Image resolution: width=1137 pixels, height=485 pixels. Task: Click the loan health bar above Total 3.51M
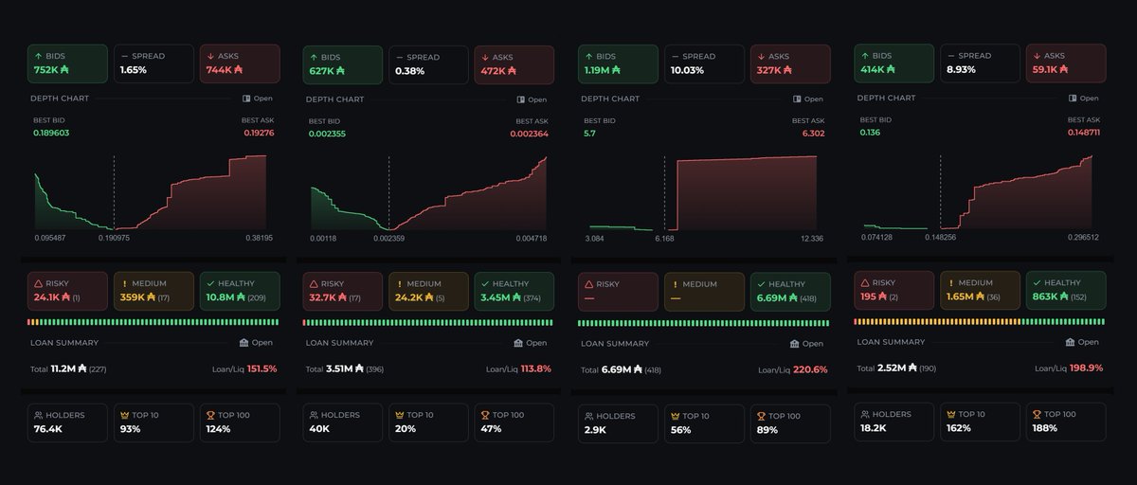[428, 323]
